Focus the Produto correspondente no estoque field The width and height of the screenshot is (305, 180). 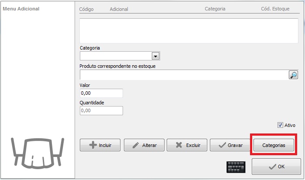pos(183,75)
